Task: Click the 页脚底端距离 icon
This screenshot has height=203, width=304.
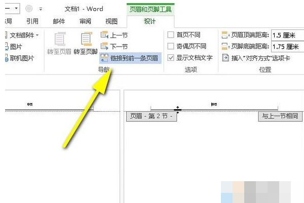Action: pos(225,46)
